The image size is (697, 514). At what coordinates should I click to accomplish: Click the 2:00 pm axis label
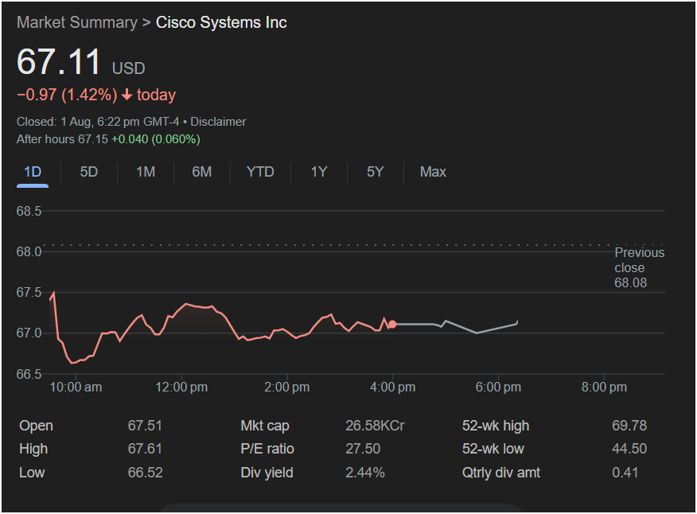286,387
